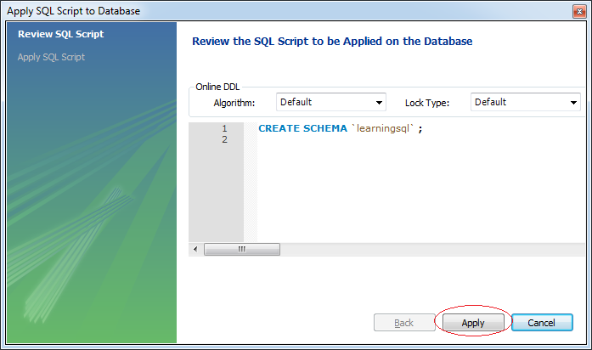Viewport: 592px width, 350px height.
Task: Click the empty horizontal scrollbar track
Action: [432, 249]
